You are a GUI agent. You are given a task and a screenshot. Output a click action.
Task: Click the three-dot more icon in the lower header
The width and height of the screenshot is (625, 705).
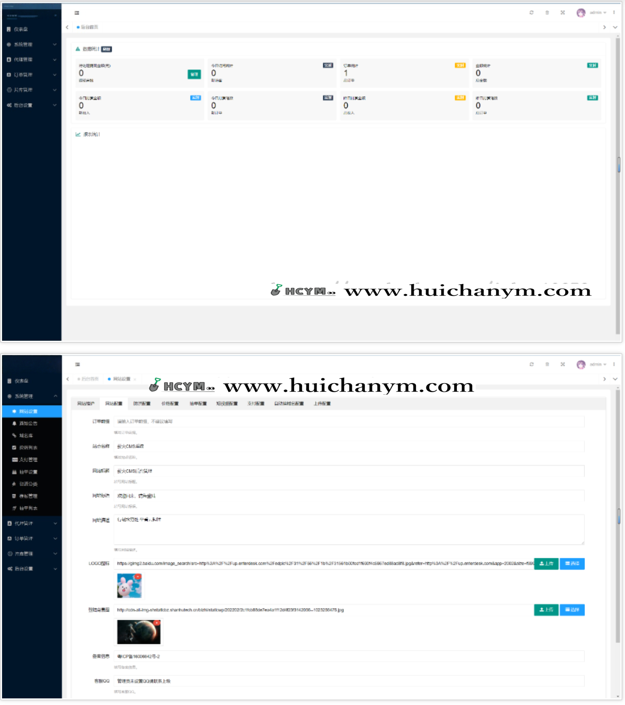[614, 364]
